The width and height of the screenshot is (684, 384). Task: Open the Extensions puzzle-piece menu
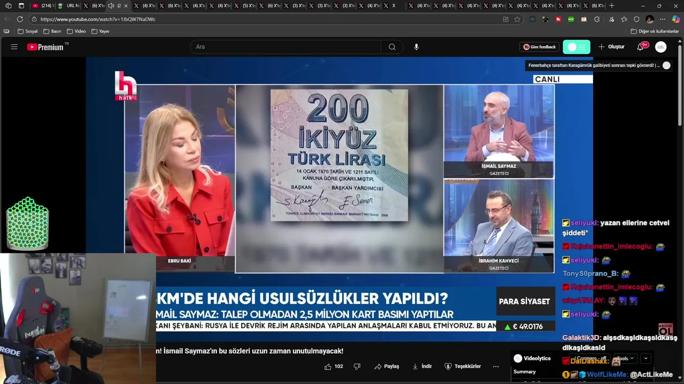[597, 19]
